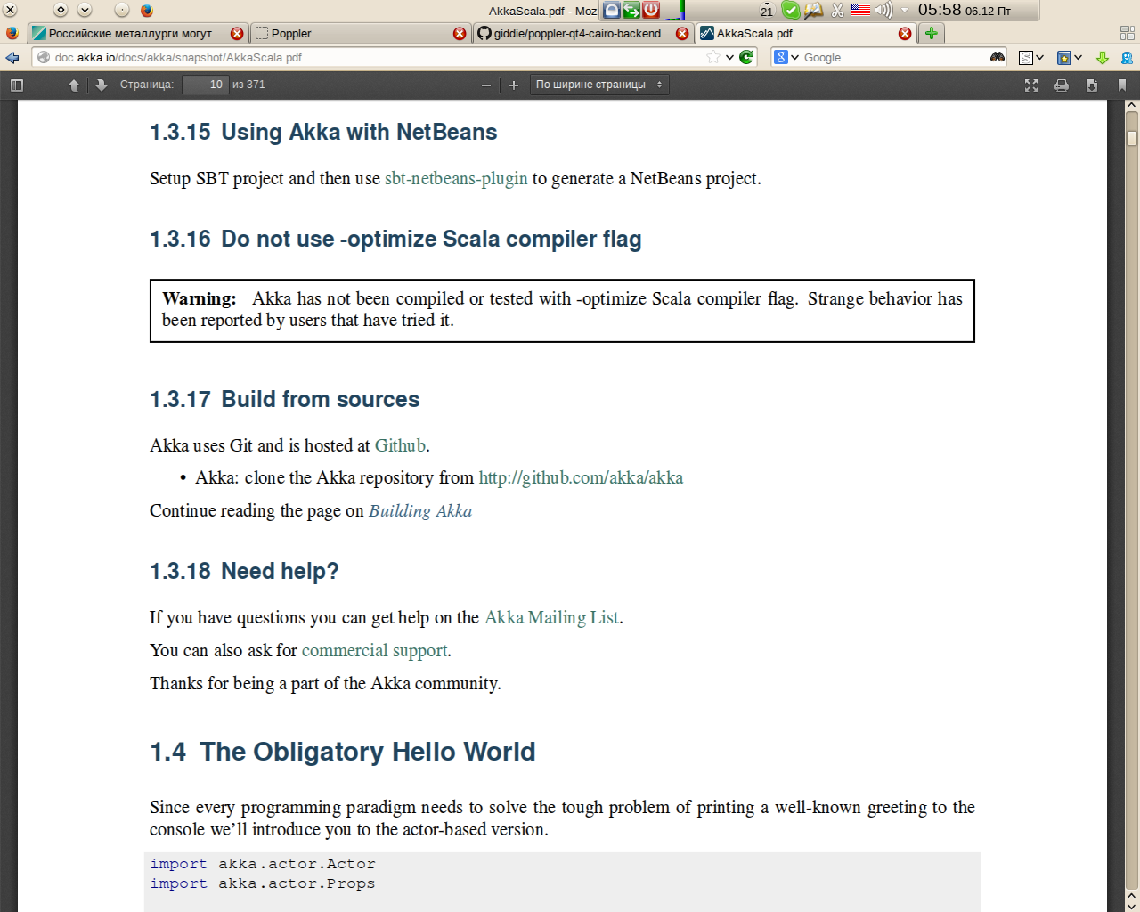
Task: Open the calendar tray icon showing 21
Action: (x=766, y=11)
